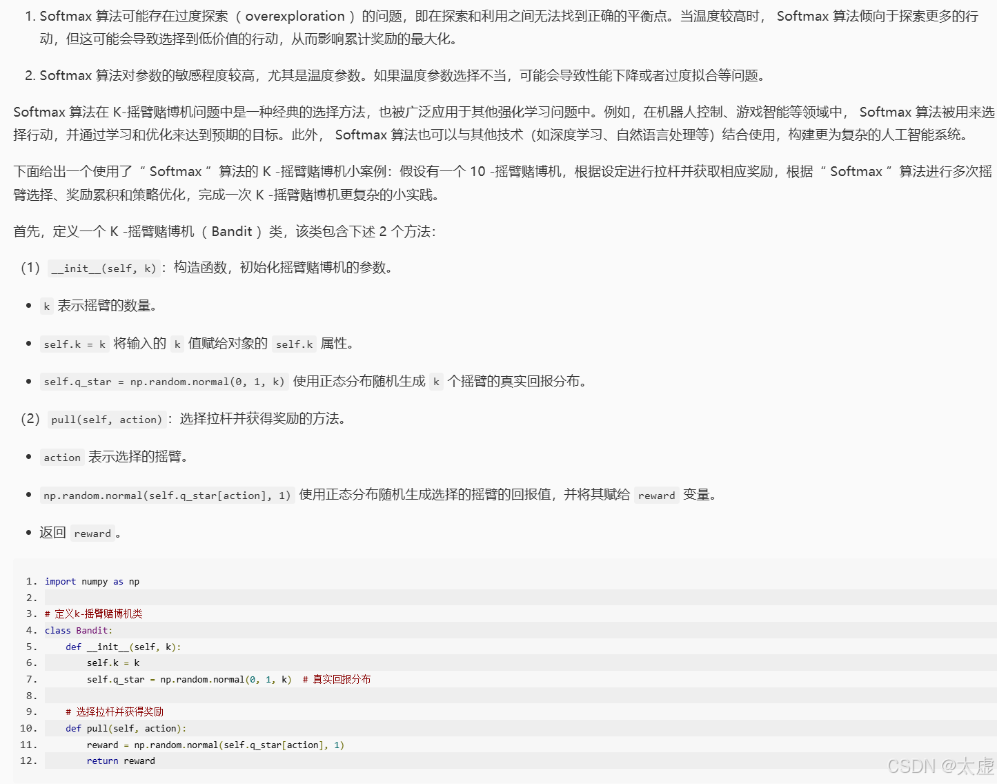The image size is (997, 784).
Task: Click inline code "self.k = k" bullet
Action: 75,344
